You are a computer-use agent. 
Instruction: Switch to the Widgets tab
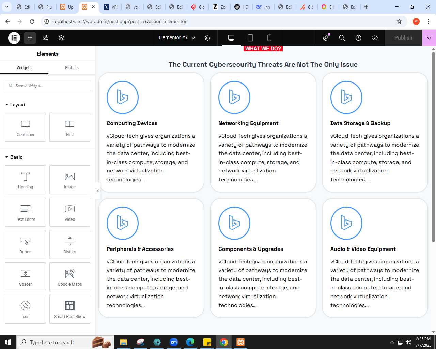(24, 68)
